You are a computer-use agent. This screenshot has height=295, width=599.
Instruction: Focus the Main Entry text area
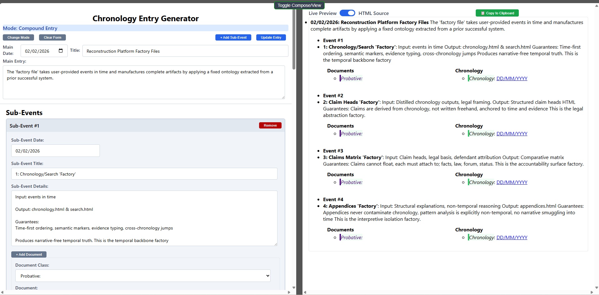point(144,82)
